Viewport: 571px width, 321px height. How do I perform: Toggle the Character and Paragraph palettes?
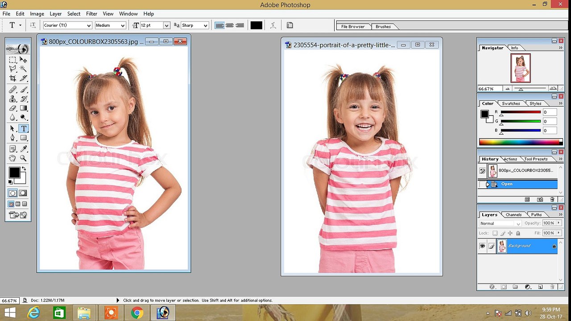[x=290, y=25]
